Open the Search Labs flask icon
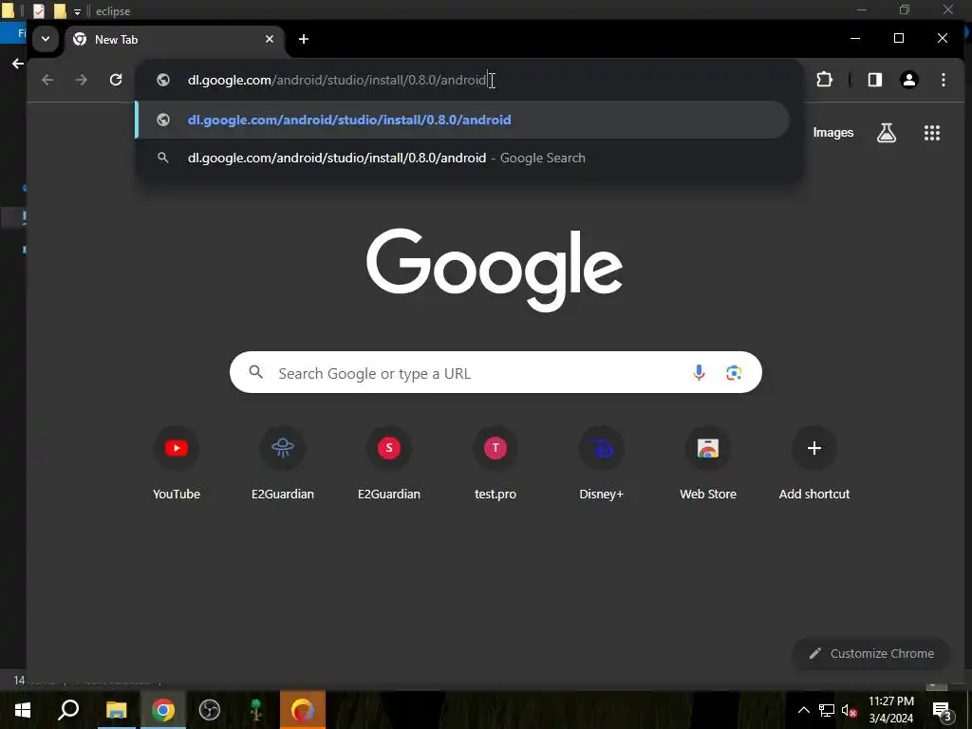 point(887,133)
